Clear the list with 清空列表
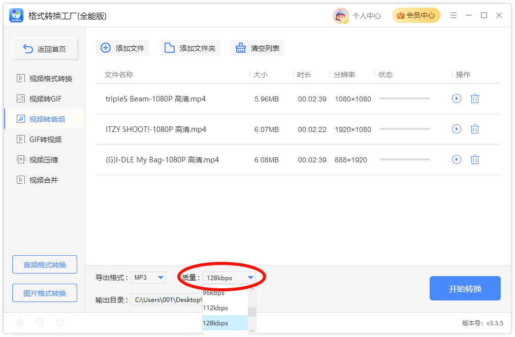The height and width of the screenshot is (337, 515). [x=257, y=48]
